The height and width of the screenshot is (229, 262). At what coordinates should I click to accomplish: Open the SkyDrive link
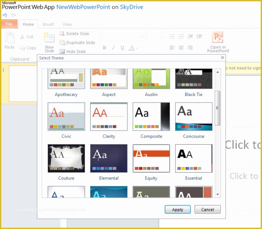[x=131, y=7]
